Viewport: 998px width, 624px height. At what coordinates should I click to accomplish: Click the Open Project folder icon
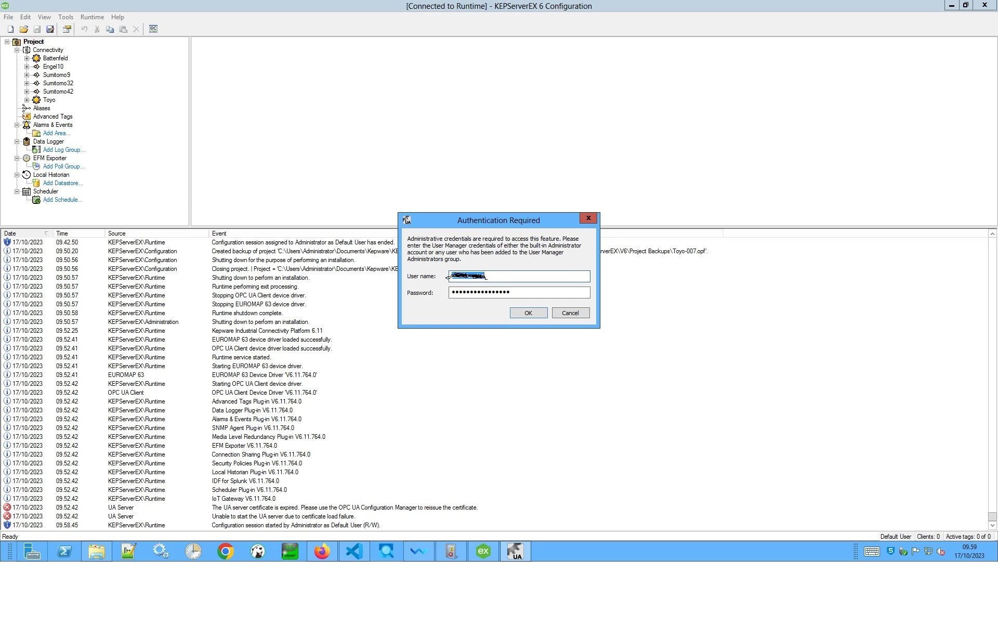coord(24,29)
